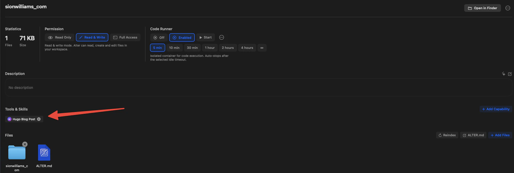The height and width of the screenshot is (173, 514).
Task: Choose infinite idle timeout
Action: pos(262,48)
